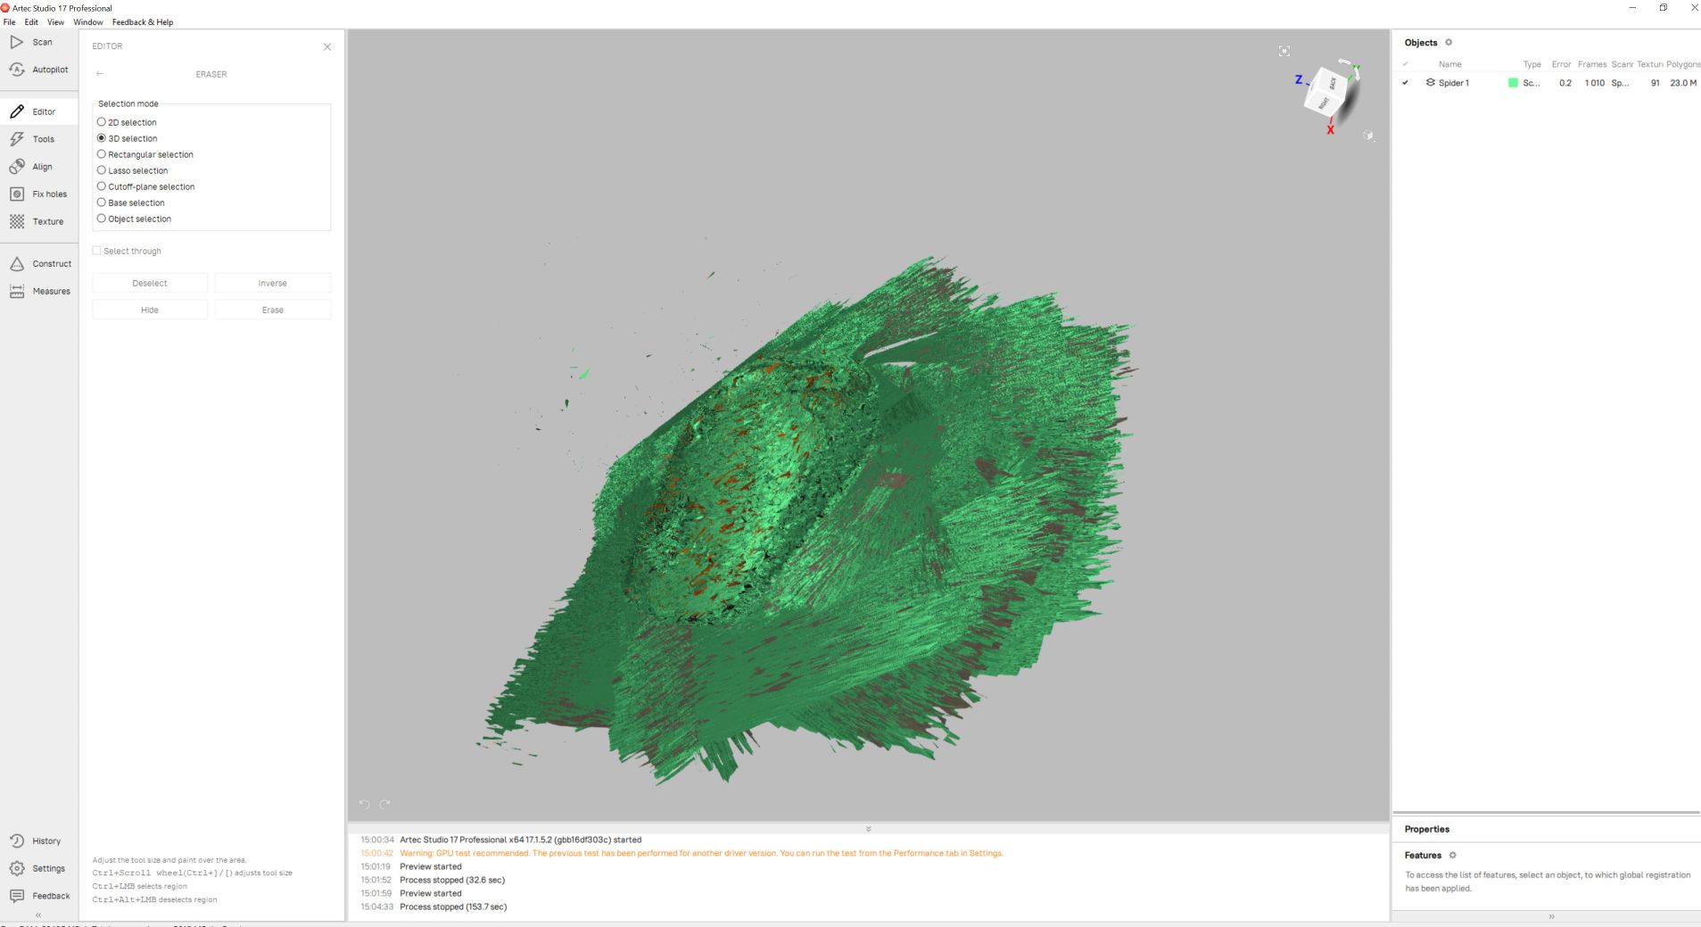Collapse the log panel chevron

[x=868, y=829]
